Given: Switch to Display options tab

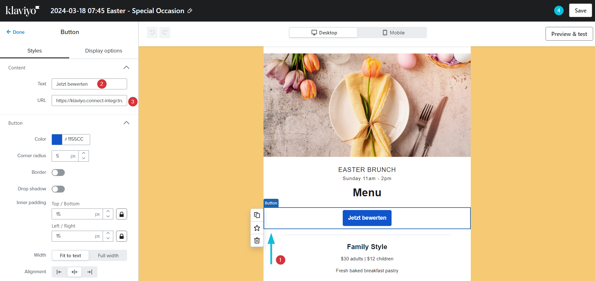Looking at the screenshot, I should (x=104, y=51).
